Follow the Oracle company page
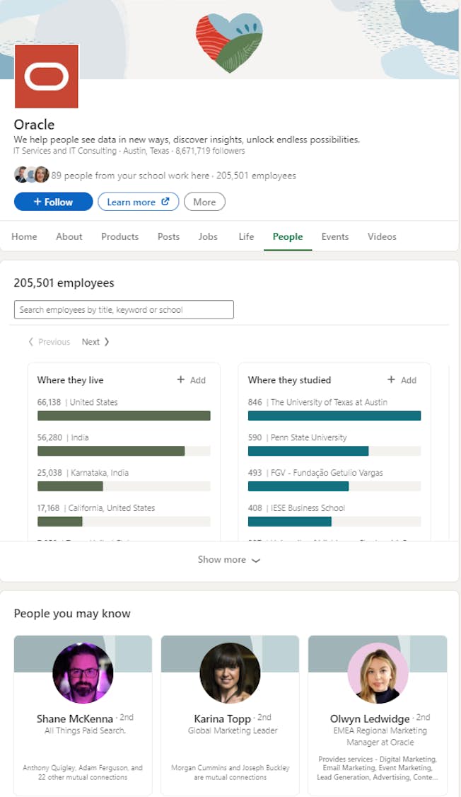 (53, 202)
